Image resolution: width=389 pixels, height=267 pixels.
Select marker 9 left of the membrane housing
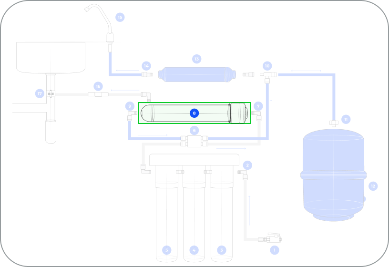point(129,106)
